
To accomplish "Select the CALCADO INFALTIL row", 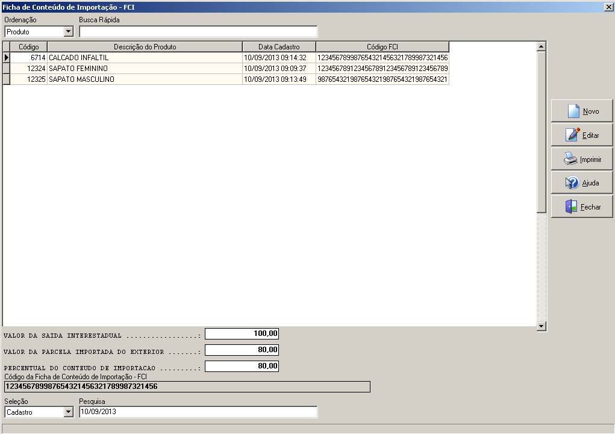I will point(226,58).
